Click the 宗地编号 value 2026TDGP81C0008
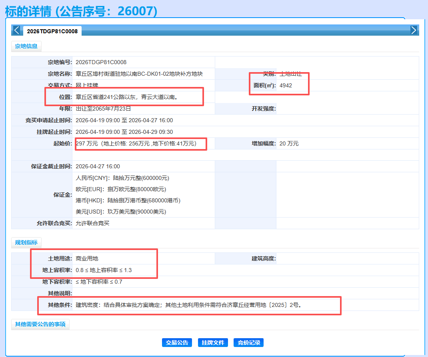Screen dimensions: 428x357 pos(101,62)
